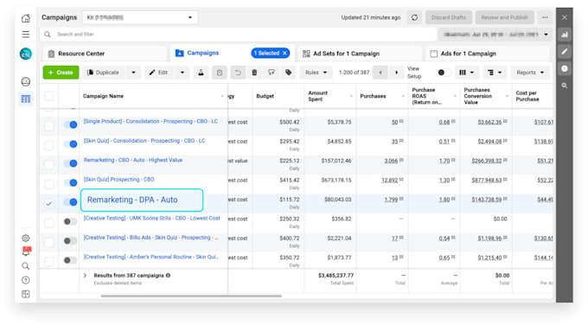Screen dimensions: 588x325
Task: Open the edit pencil icon on right rail
Action: click(565, 51)
